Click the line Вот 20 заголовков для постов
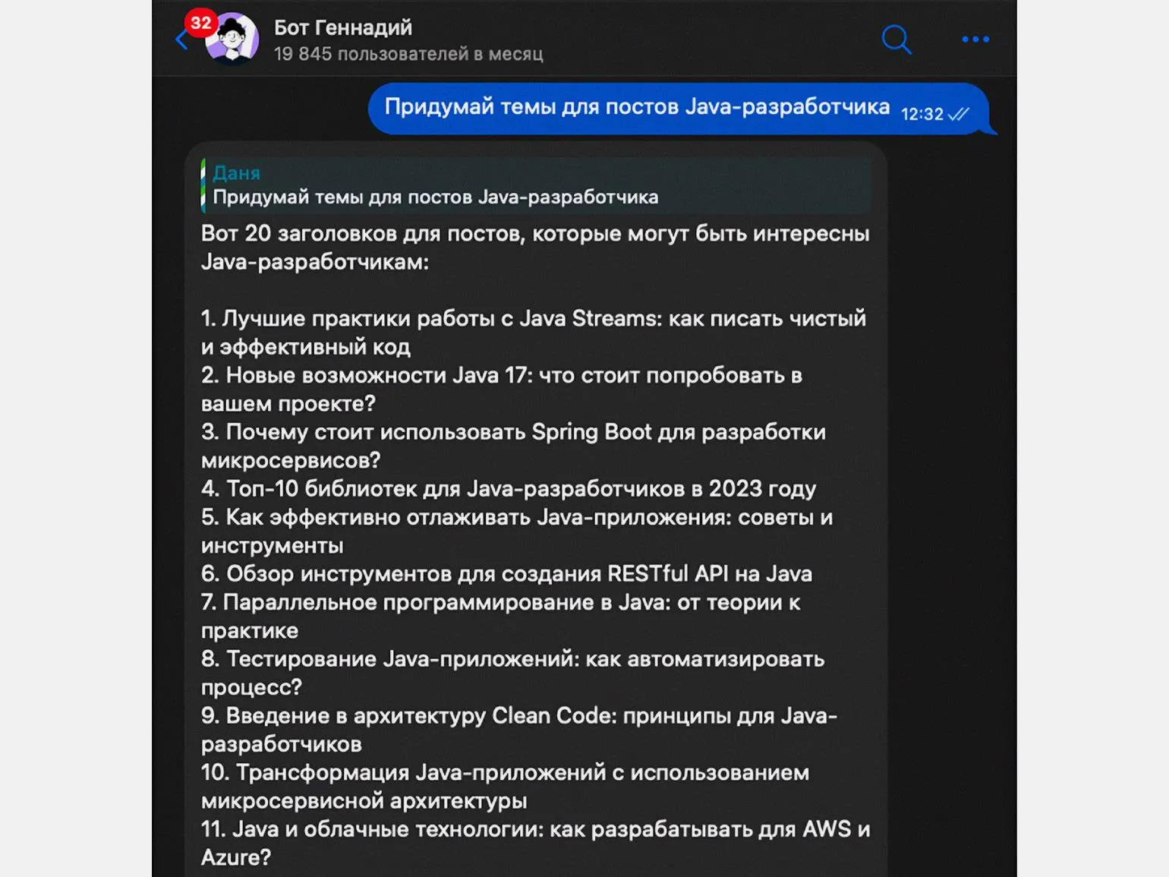 click(x=535, y=248)
